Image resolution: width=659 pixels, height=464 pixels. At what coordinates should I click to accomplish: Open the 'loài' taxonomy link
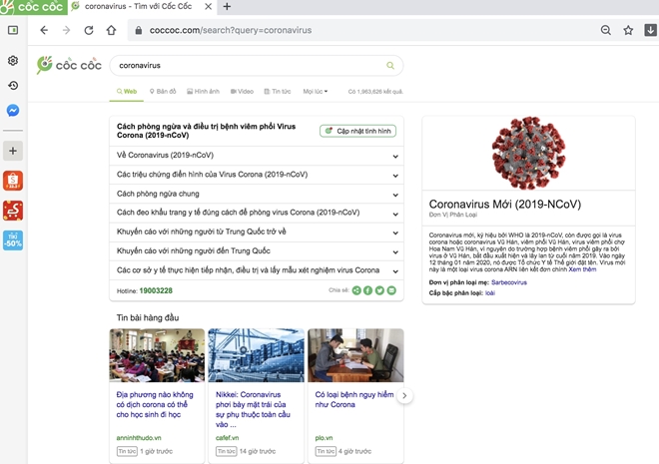(490, 293)
